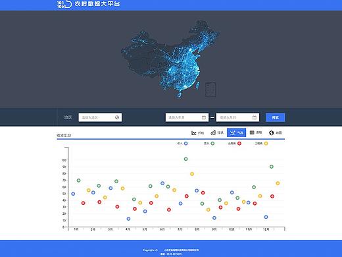Click the 12月 x-axis label
Image resolution: width=342 pixels, height=257 pixels.
(x=266, y=229)
